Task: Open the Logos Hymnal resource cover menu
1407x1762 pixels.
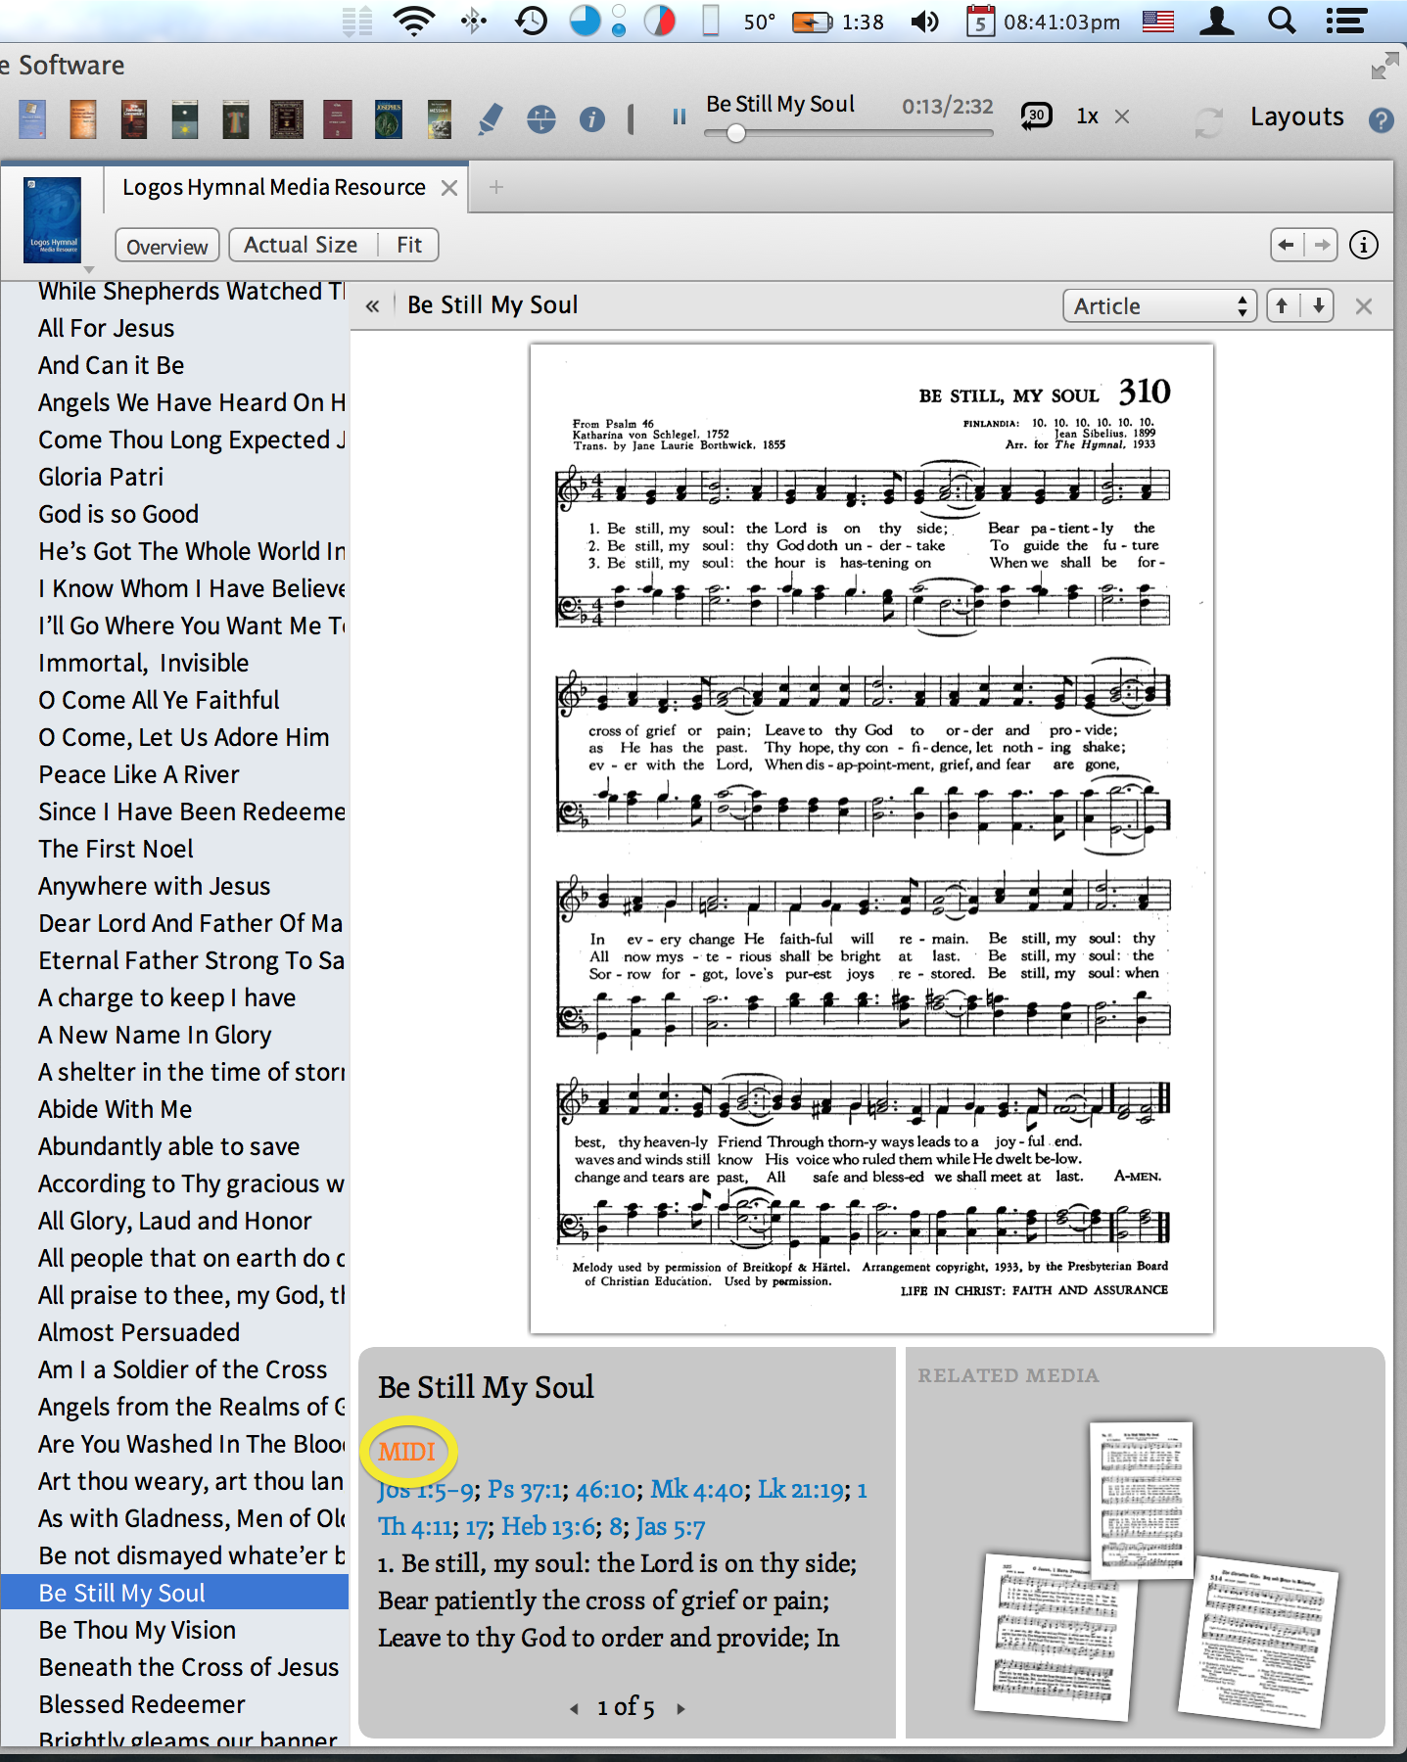Action: 53,220
